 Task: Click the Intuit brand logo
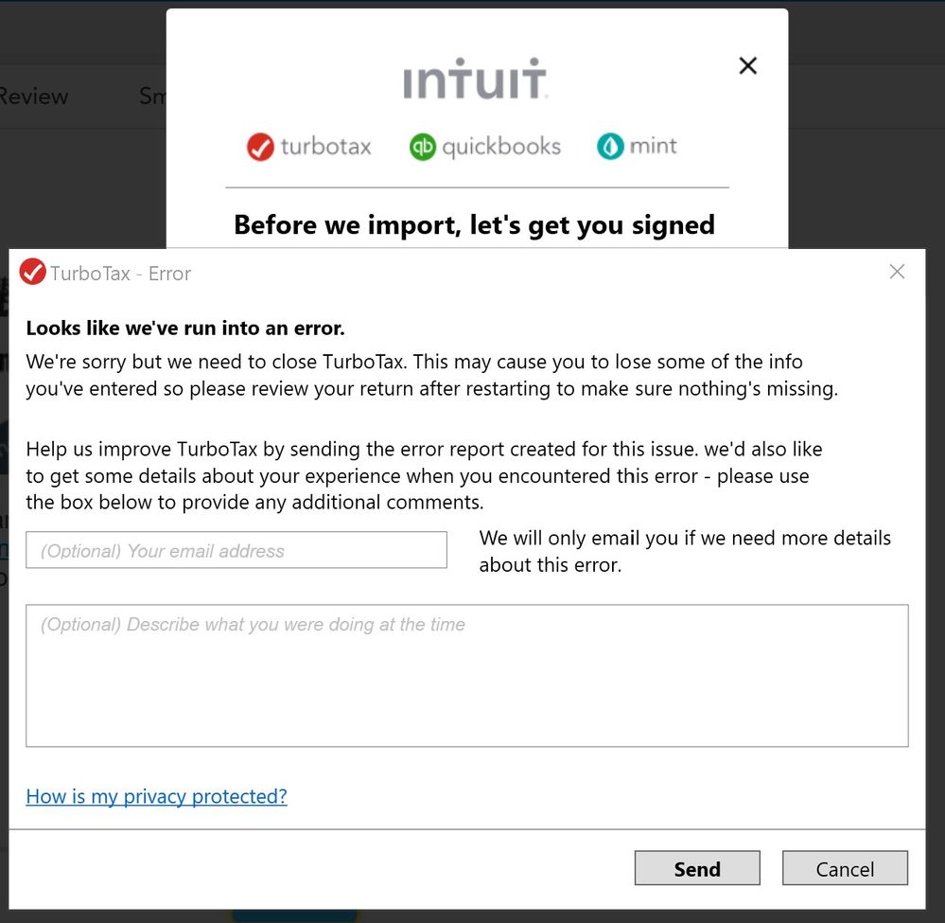[x=475, y=79]
